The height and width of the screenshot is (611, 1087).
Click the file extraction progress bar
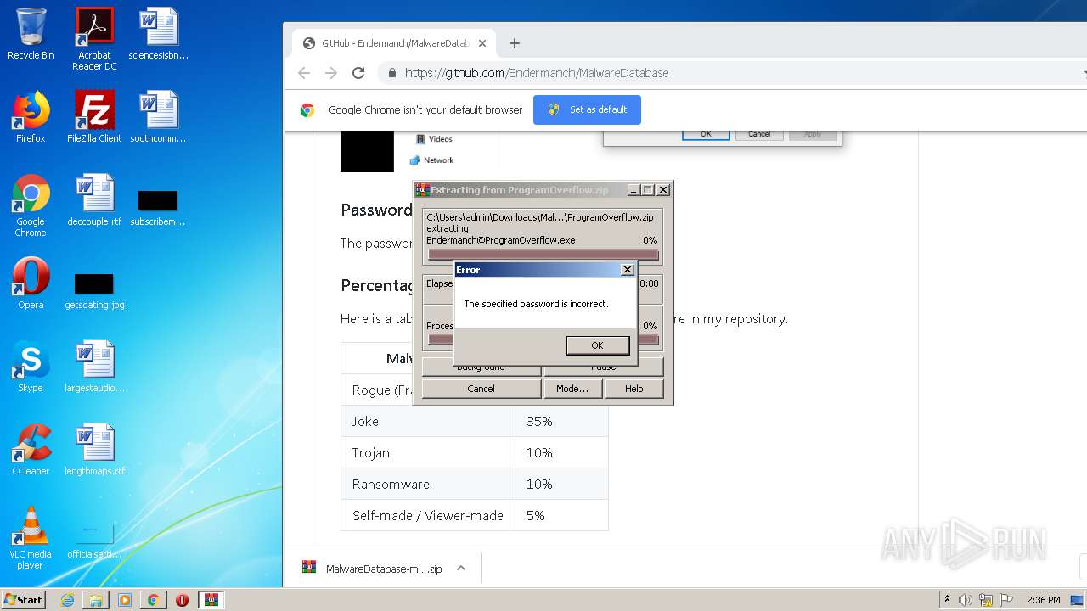(x=543, y=255)
